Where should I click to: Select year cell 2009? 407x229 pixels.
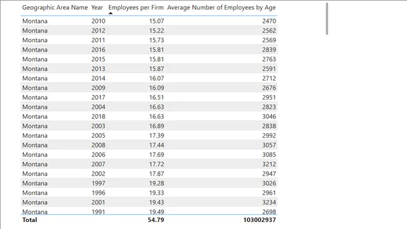click(99, 88)
